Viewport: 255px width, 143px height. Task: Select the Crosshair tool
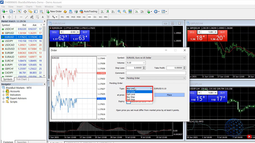(x=9, y=17)
